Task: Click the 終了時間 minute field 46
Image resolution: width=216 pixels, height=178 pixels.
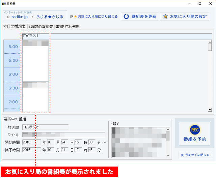Action: [92, 150]
